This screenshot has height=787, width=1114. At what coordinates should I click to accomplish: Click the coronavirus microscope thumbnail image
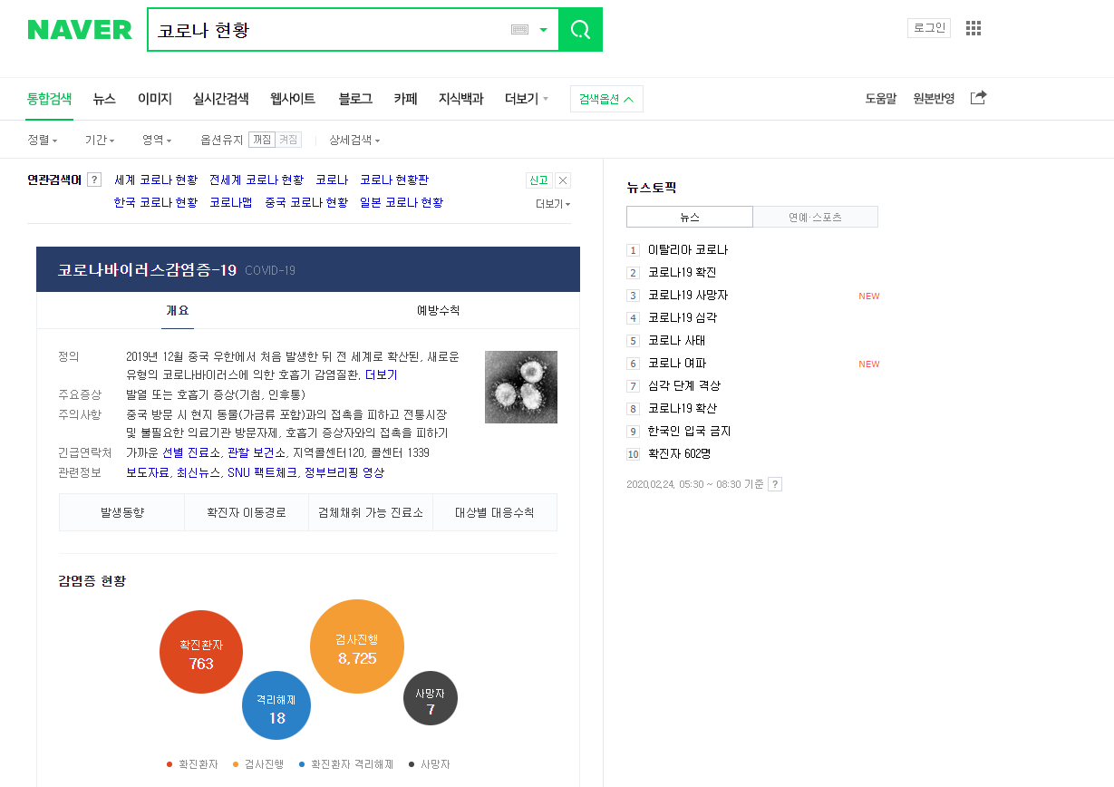click(x=521, y=387)
